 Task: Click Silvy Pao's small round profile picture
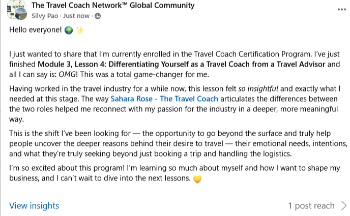pyautogui.click(x=20, y=16)
